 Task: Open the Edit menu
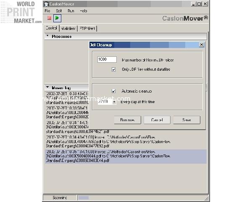point(59,11)
